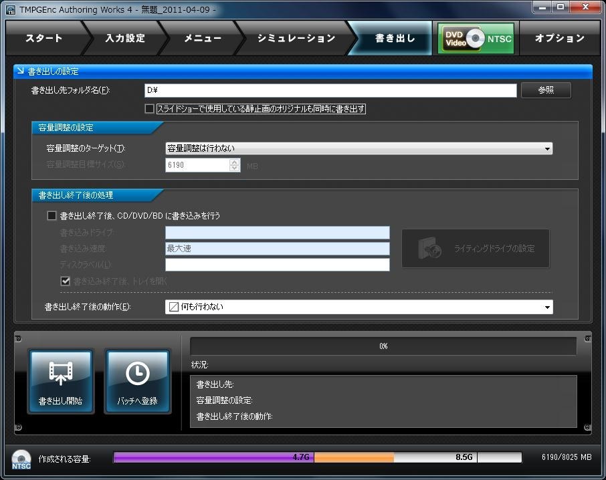
Task: Switch to the シミュレーション tab
Action: click(295, 38)
